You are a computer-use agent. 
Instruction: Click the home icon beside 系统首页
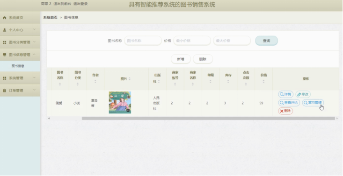click(x=4, y=18)
